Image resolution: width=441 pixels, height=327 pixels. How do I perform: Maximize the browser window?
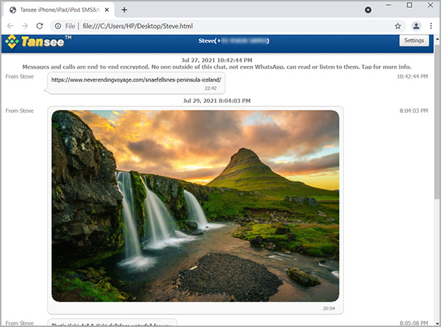(x=409, y=6)
